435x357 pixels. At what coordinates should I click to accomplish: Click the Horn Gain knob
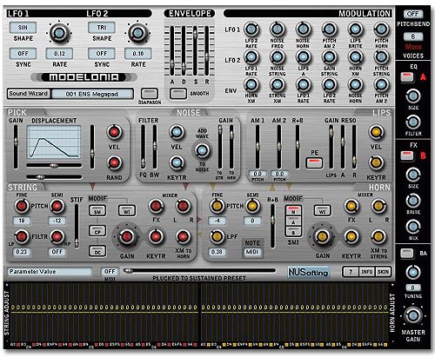coord(322,236)
